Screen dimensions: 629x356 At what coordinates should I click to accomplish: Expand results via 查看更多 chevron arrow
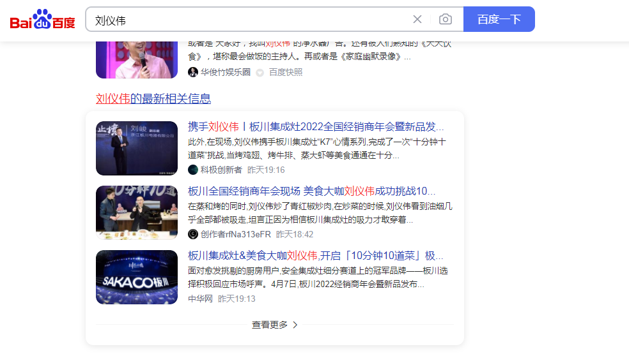pyautogui.click(x=295, y=325)
